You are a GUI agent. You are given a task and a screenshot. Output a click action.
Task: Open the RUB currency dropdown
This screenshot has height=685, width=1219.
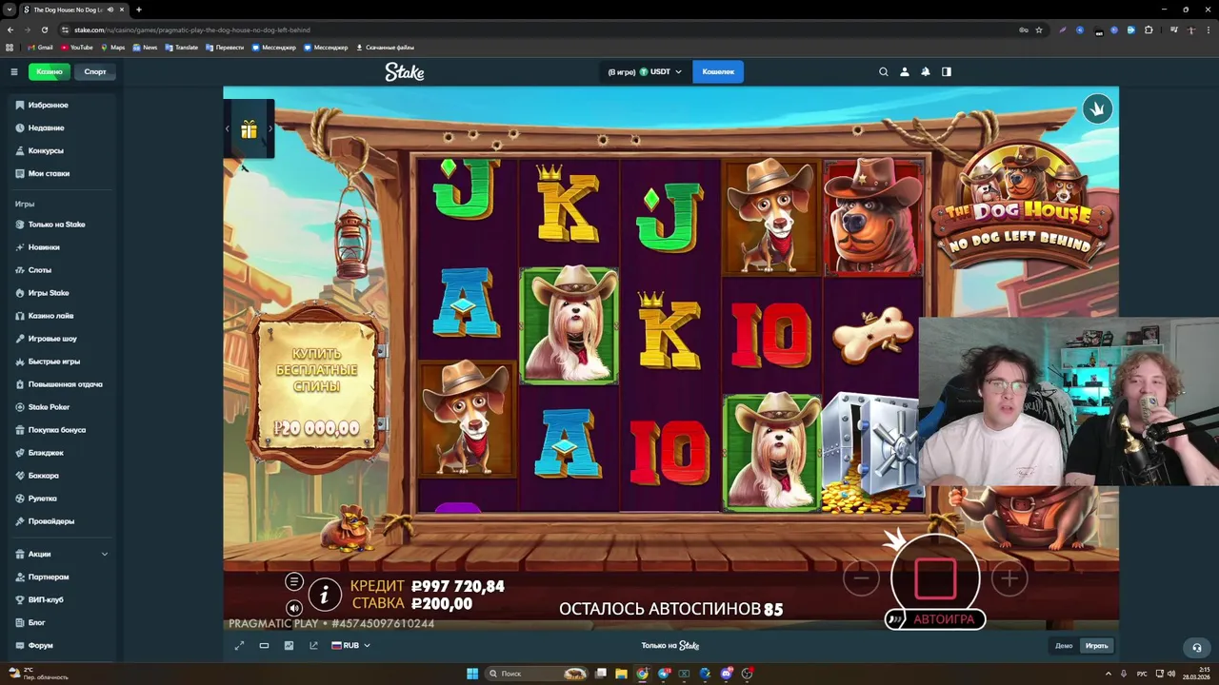pos(350,645)
